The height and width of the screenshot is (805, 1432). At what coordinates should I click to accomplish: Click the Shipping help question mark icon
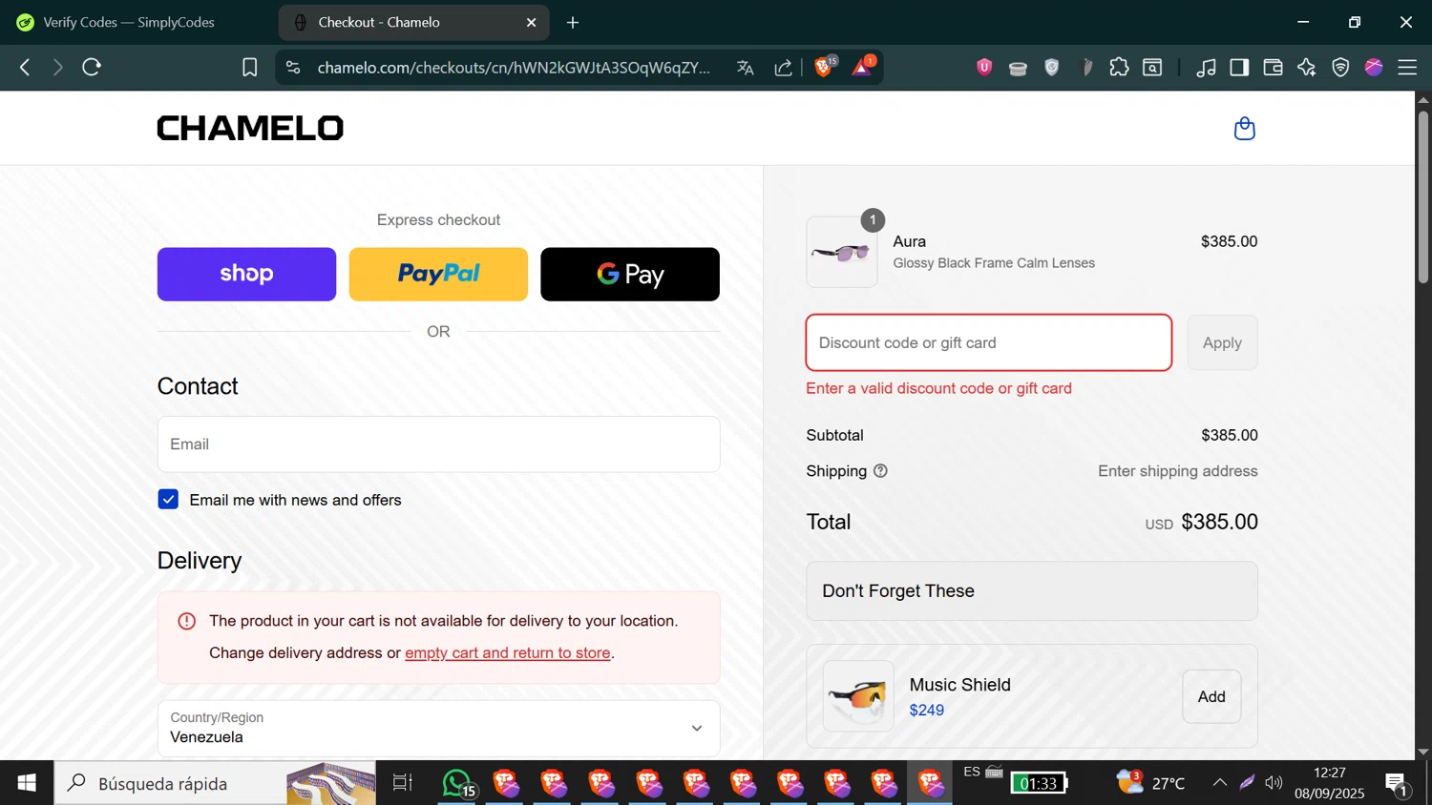[880, 471]
